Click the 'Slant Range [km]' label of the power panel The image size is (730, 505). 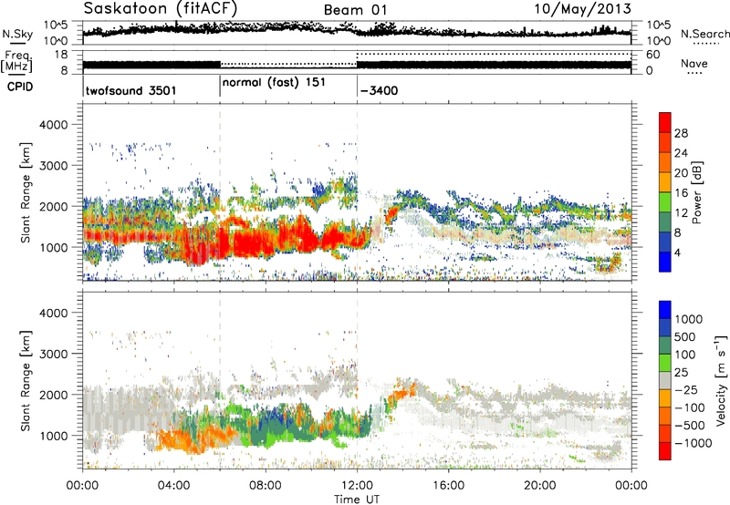pos(26,192)
